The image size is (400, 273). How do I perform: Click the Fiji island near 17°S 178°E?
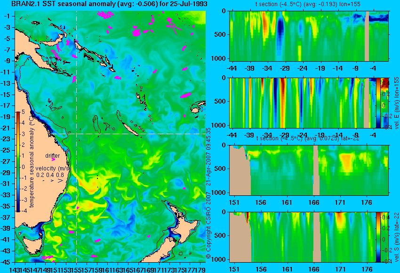click(196, 109)
